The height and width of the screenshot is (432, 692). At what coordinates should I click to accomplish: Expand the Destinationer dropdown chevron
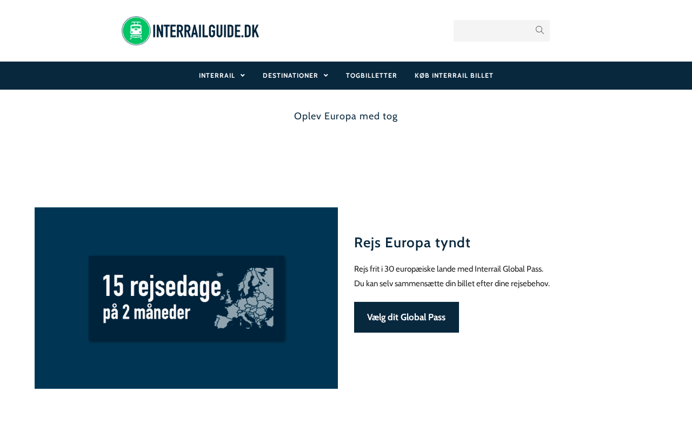[x=326, y=76]
